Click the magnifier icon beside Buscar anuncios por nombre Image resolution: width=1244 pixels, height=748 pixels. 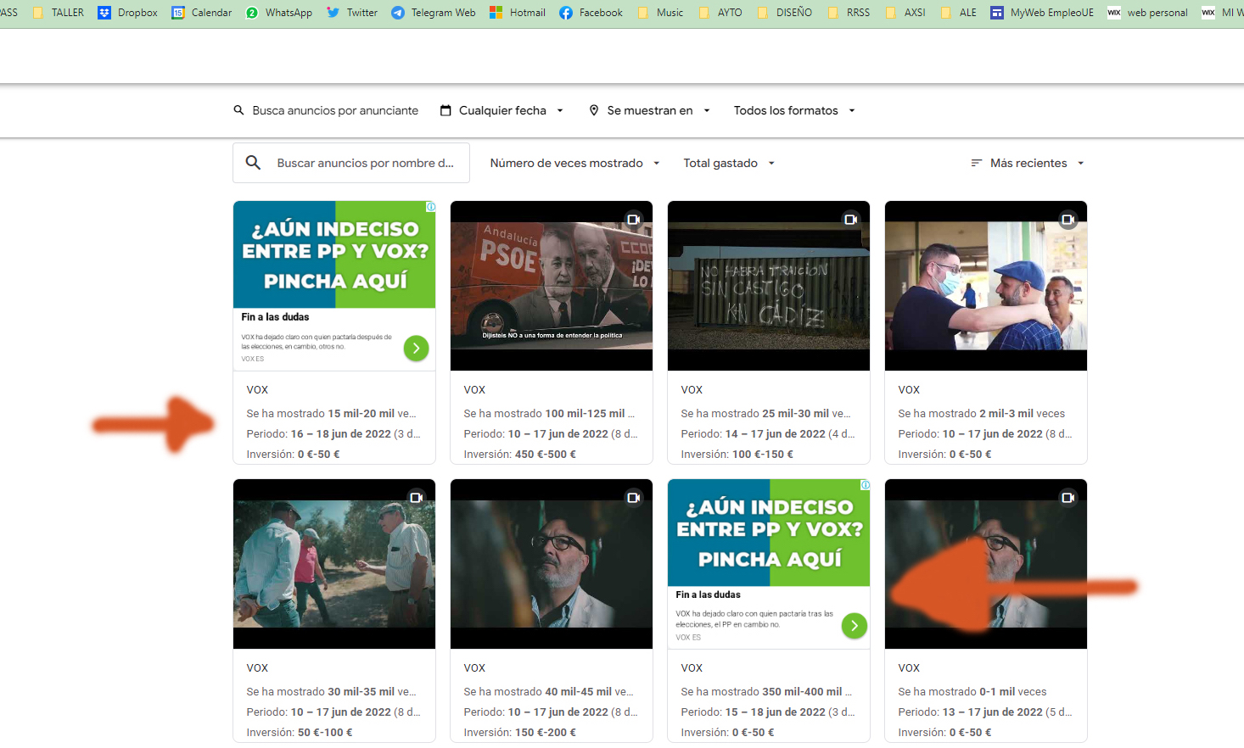point(253,162)
